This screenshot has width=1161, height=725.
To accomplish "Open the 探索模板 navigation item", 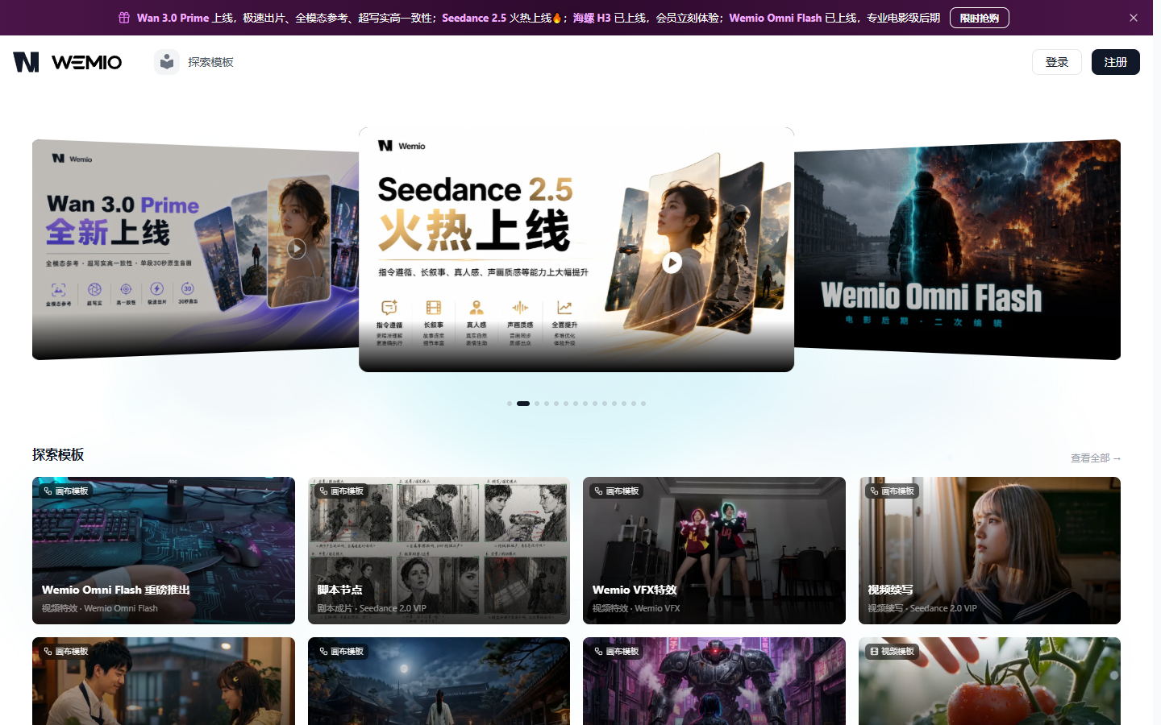I will pos(210,62).
